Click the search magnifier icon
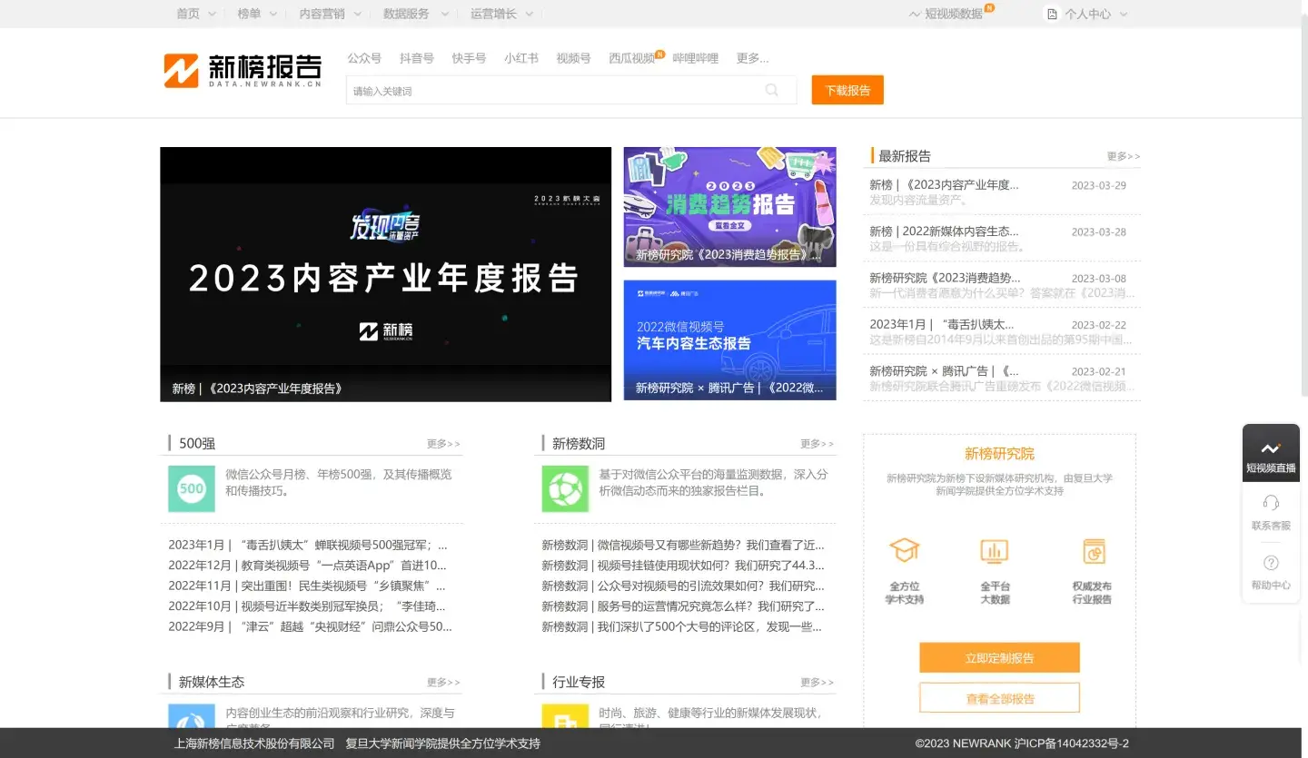Image resolution: width=1308 pixels, height=758 pixels. click(x=772, y=90)
